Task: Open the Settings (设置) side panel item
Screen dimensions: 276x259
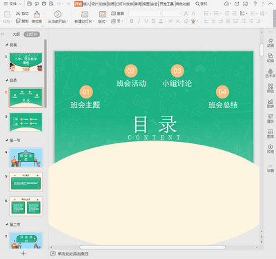Action: [x=270, y=168]
